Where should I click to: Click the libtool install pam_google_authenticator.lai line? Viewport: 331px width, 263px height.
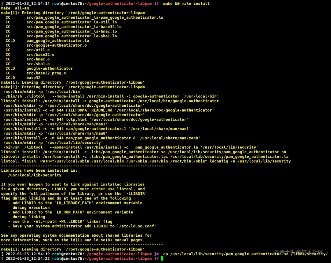point(145,157)
